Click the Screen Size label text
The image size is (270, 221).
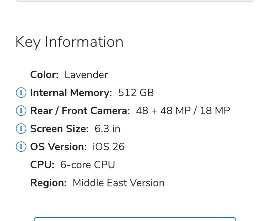[59, 129]
